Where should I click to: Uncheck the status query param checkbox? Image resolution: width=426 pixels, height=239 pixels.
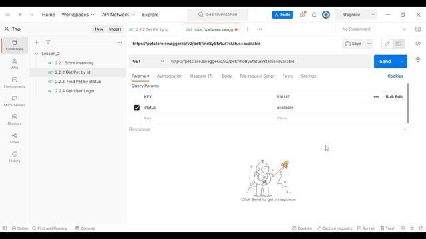click(x=136, y=108)
